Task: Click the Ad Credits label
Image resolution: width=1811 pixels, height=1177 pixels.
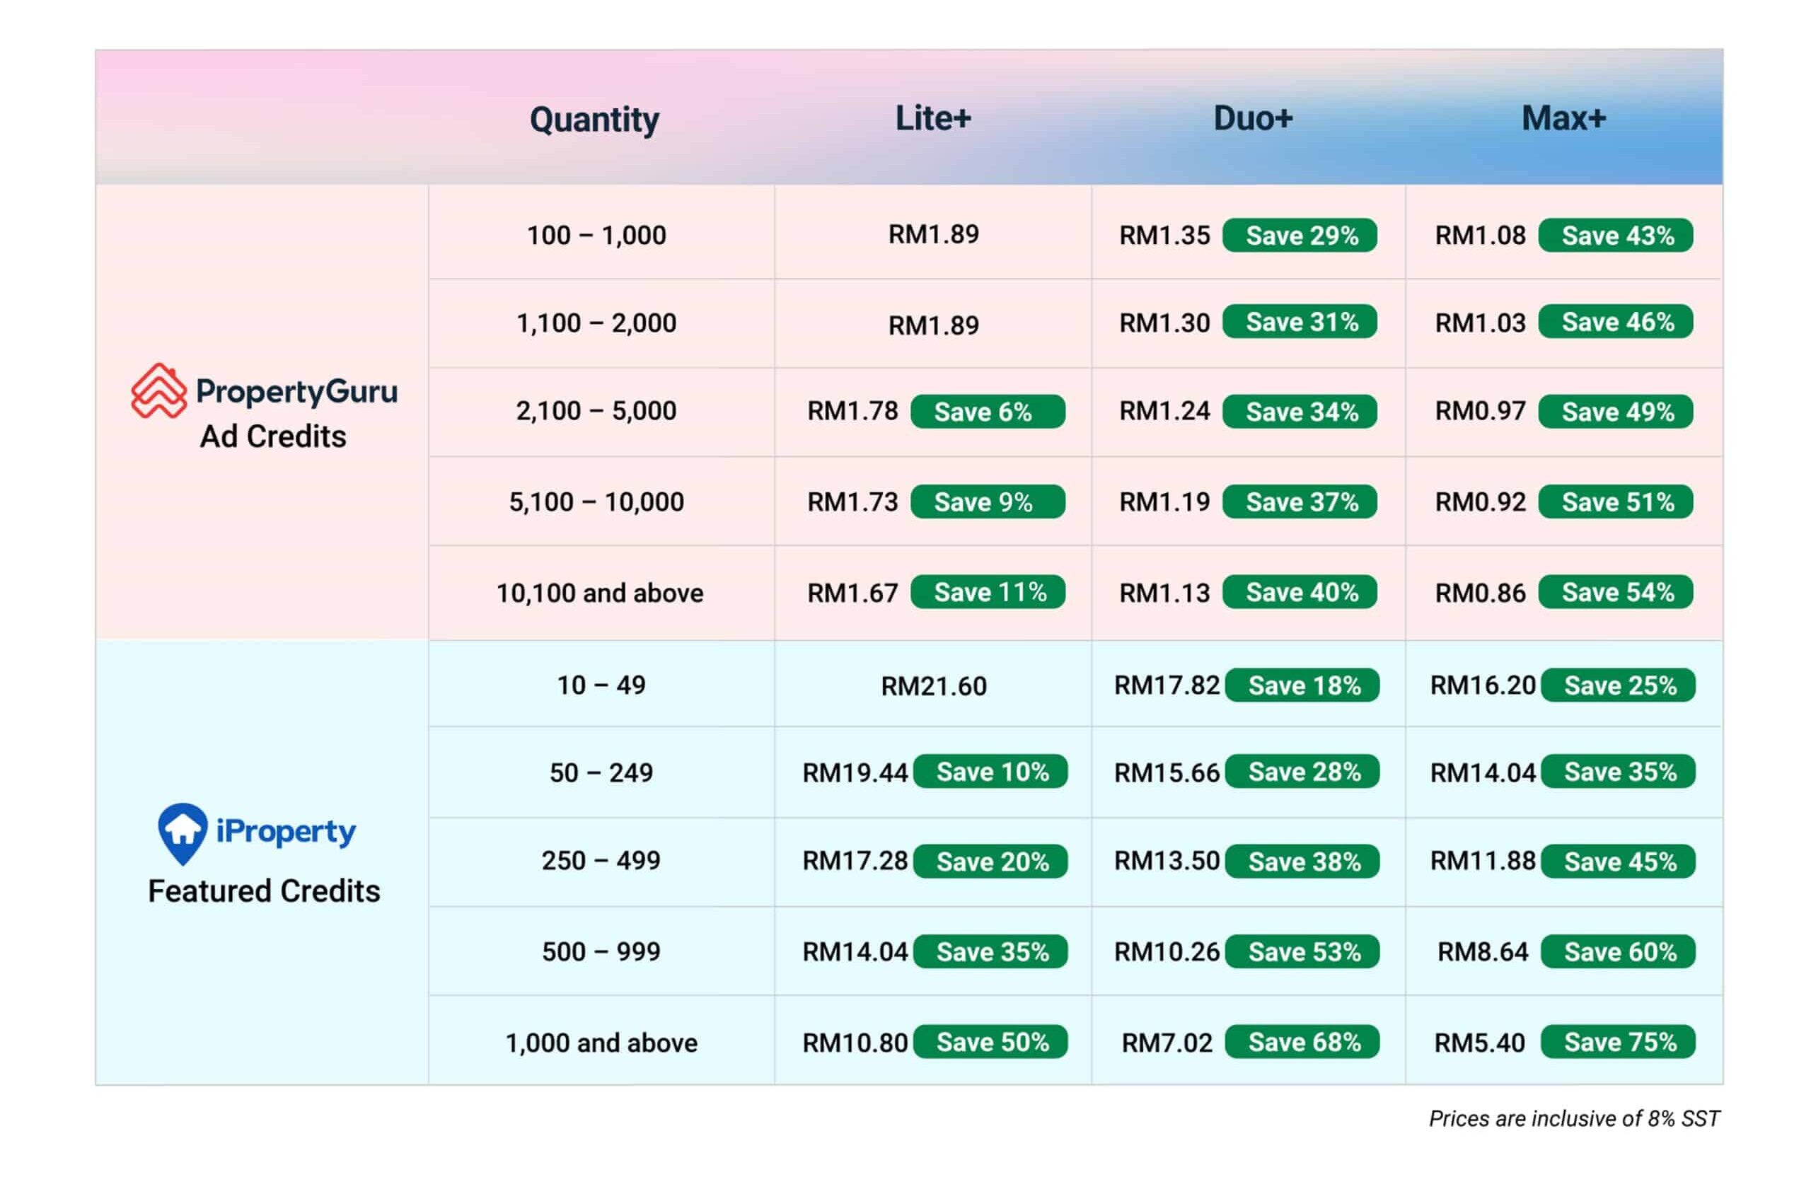Action: (272, 436)
